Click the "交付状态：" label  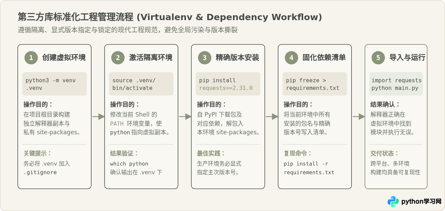click(x=385, y=153)
